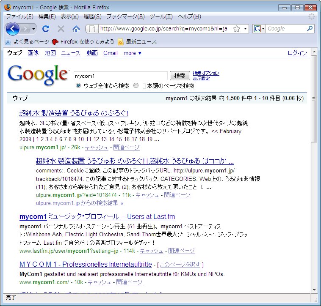Click the loading throbber icon near the menu bar

(x=311, y=16)
